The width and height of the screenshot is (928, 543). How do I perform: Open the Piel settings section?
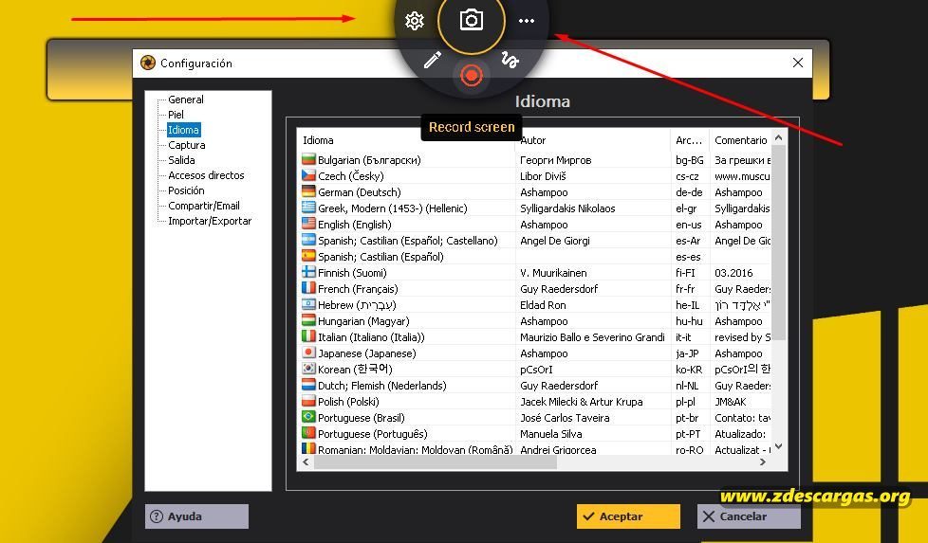pos(176,115)
